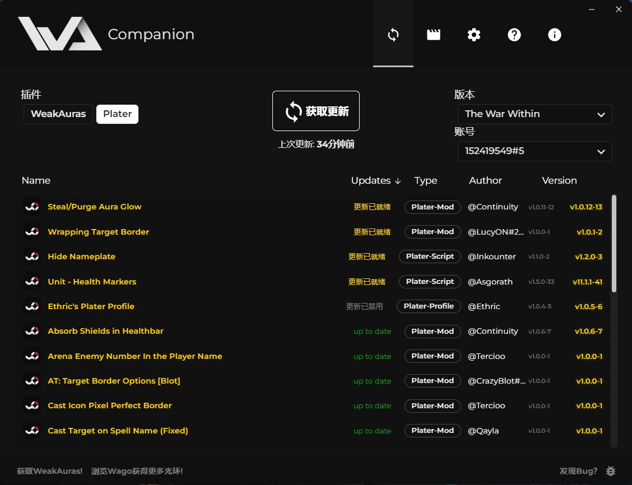Image resolution: width=632 pixels, height=485 pixels.
Task: Click 上次更新 34分钟前 last update text
Action: coord(316,144)
